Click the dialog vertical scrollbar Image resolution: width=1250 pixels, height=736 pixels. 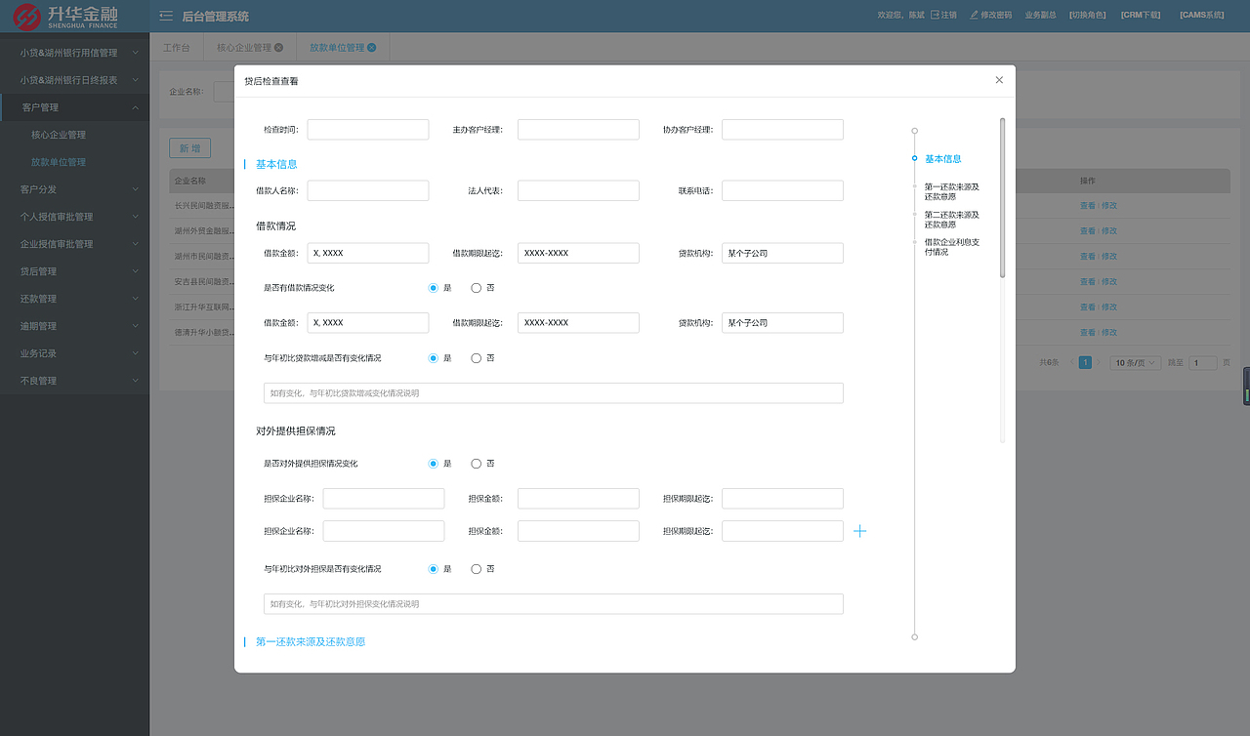[x=1002, y=198]
